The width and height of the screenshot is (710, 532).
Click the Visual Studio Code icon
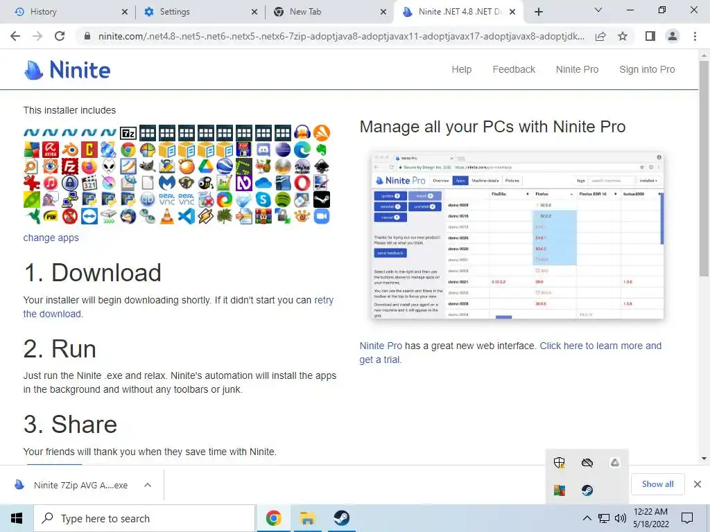(186, 216)
